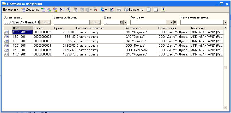The width and height of the screenshot is (231, 113).
Task: Click the mark for deletion icon
Action: click(x=55, y=10)
